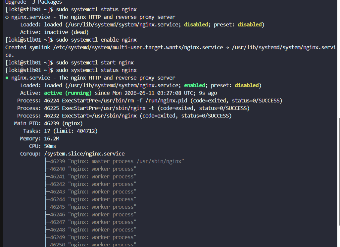This screenshot has width=340, height=247.
Task: Click the 46245 worker process row
Action: pyautogui.click(x=91, y=207)
